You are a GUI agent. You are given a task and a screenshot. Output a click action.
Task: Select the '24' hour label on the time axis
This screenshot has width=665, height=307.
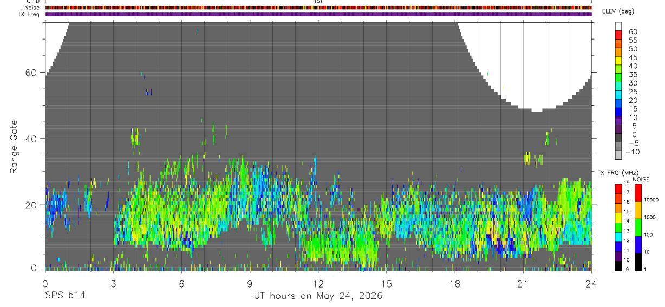click(591, 284)
